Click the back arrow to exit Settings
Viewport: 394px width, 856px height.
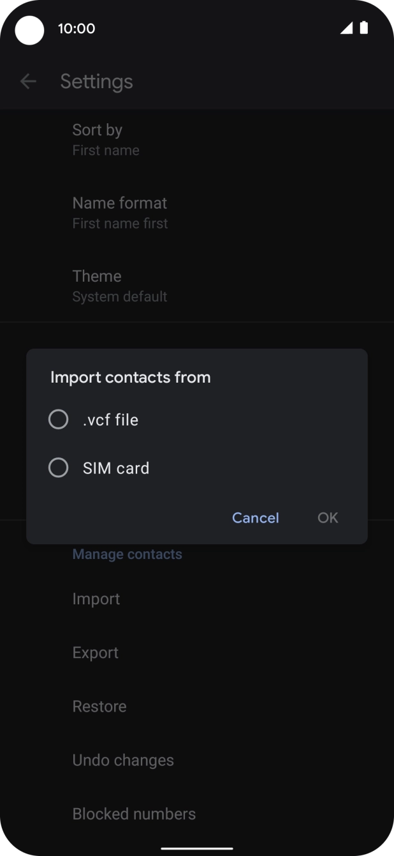(x=28, y=81)
